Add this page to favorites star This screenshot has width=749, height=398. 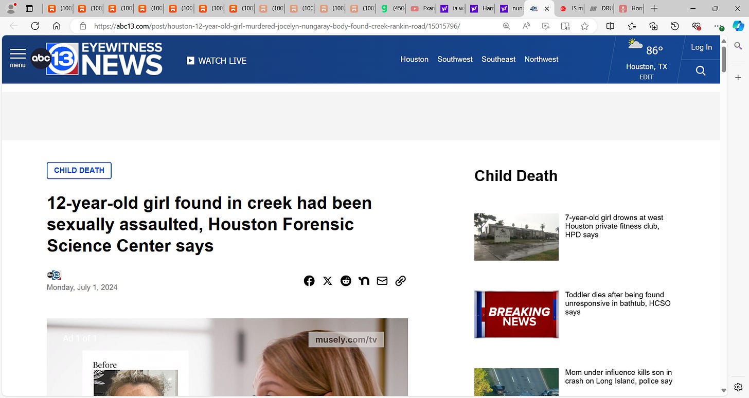[585, 26]
